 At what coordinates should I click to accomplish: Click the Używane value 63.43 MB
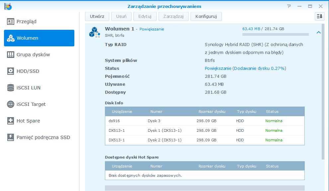(x=214, y=84)
